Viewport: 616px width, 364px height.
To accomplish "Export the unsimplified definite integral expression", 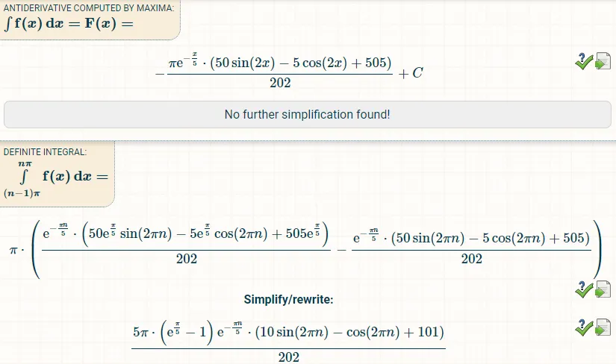I will coord(603,290).
